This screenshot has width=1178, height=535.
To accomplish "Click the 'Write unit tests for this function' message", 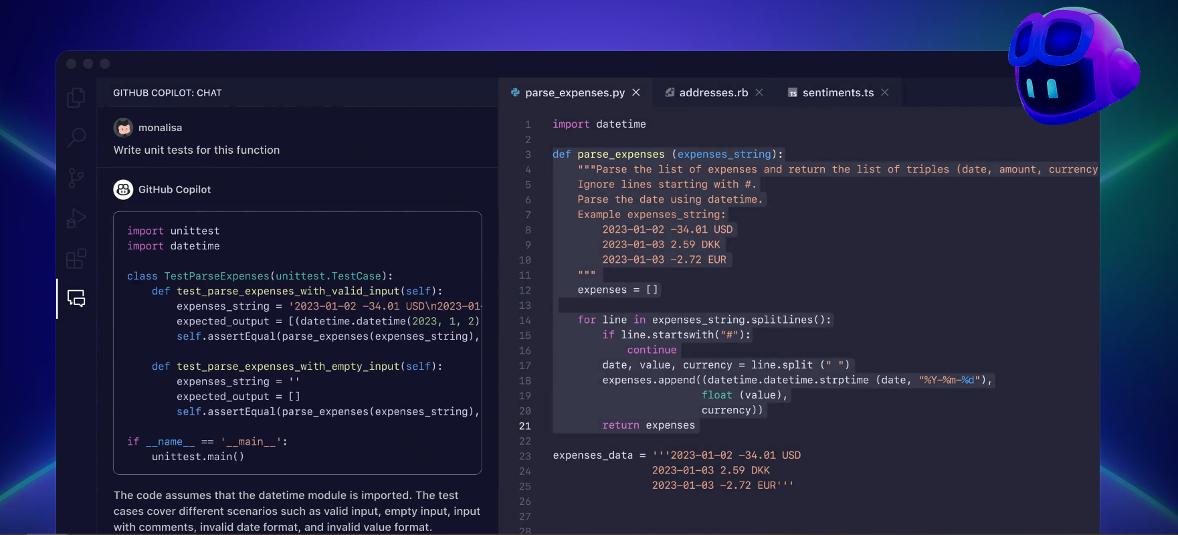I will point(197,150).
